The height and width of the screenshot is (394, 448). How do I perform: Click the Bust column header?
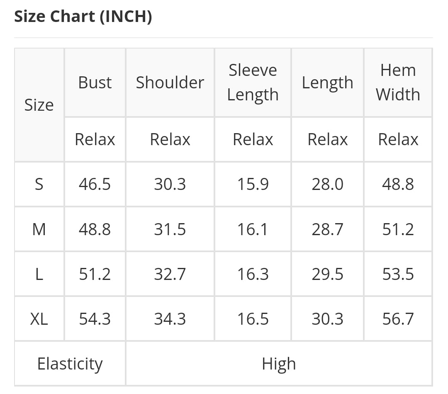(95, 83)
